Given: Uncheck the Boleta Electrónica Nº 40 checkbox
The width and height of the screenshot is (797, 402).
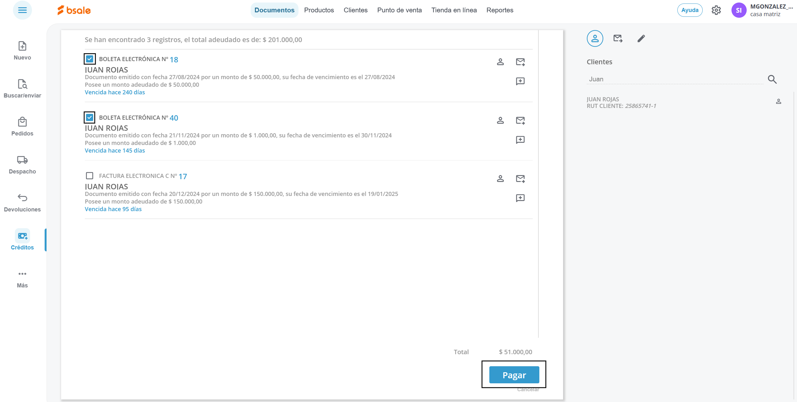Looking at the screenshot, I should [90, 117].
